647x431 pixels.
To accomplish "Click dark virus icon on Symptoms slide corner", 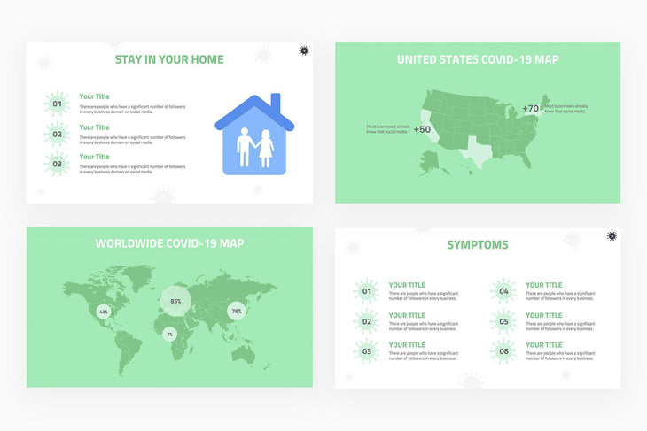I will click(x=612, y=235).
